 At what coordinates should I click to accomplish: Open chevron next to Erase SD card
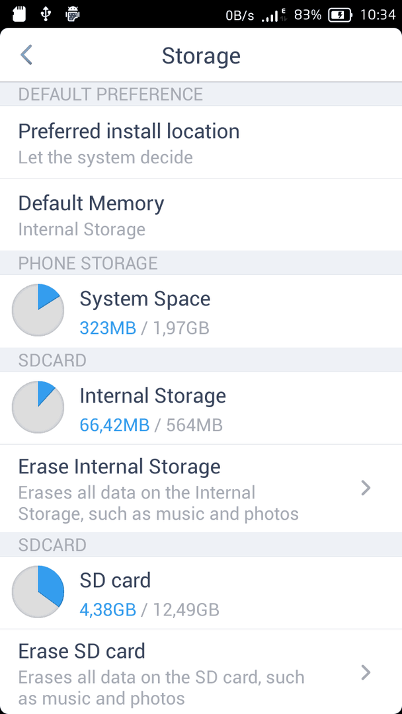[366, 673]
